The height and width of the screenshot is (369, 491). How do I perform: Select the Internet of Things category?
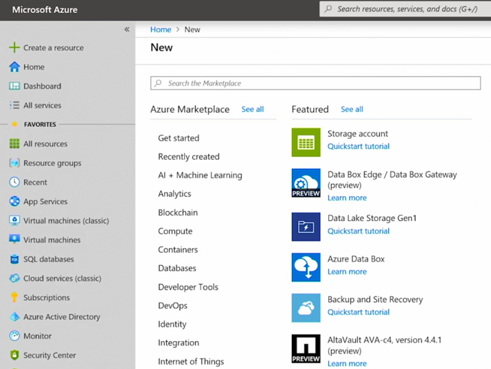pos(191,362)
